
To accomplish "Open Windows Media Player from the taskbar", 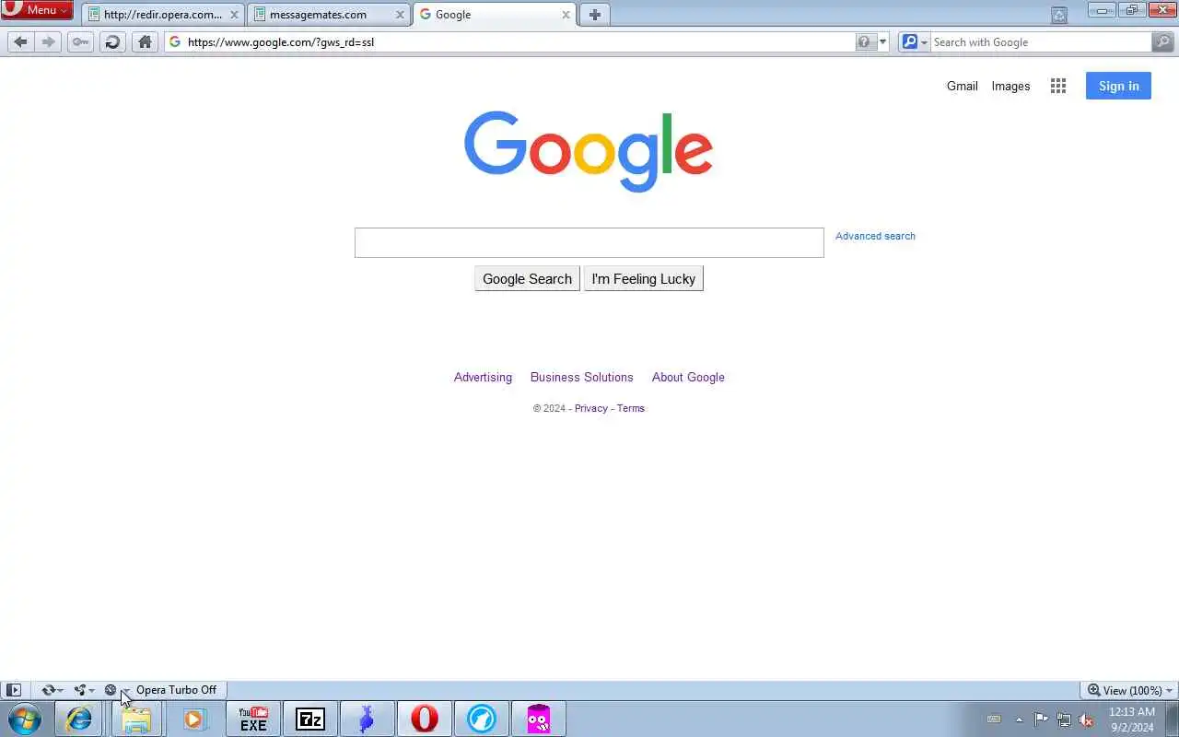I will [x=193, y=719].
